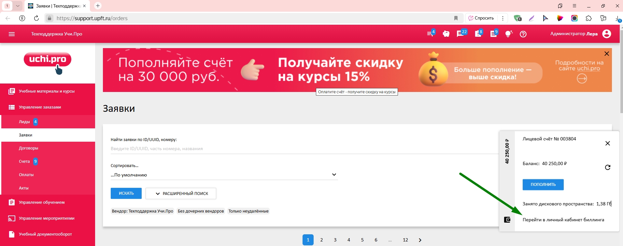Open the hamburger menu in the header

tap(12, 34)
